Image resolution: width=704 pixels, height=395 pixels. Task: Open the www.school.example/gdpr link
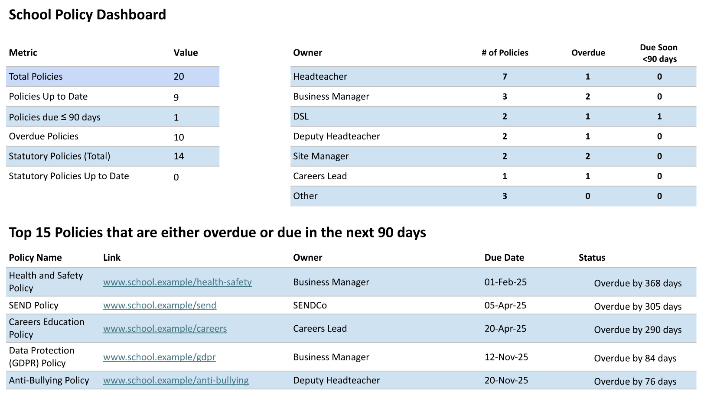[159, 357]
